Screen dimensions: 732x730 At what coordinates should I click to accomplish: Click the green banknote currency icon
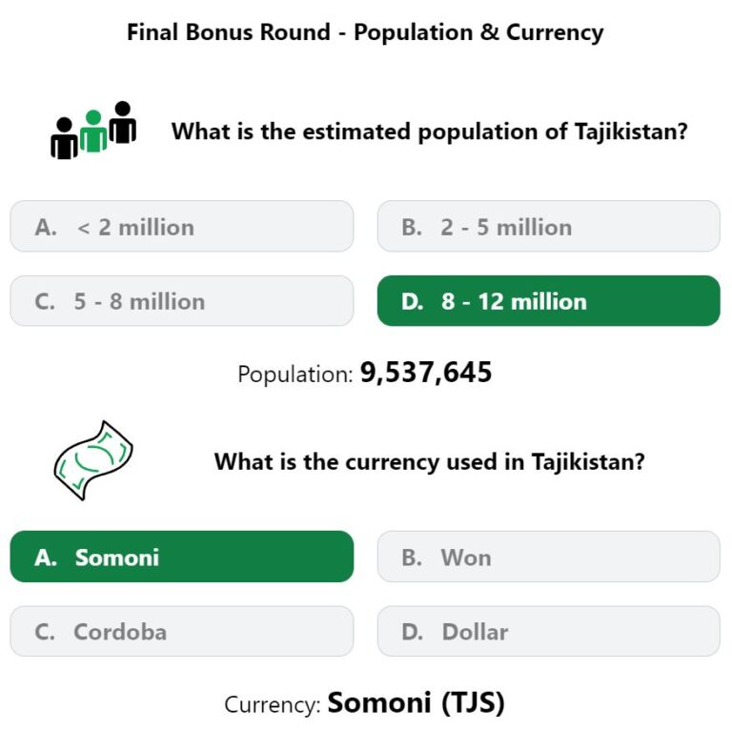click(x=92, y=462)
